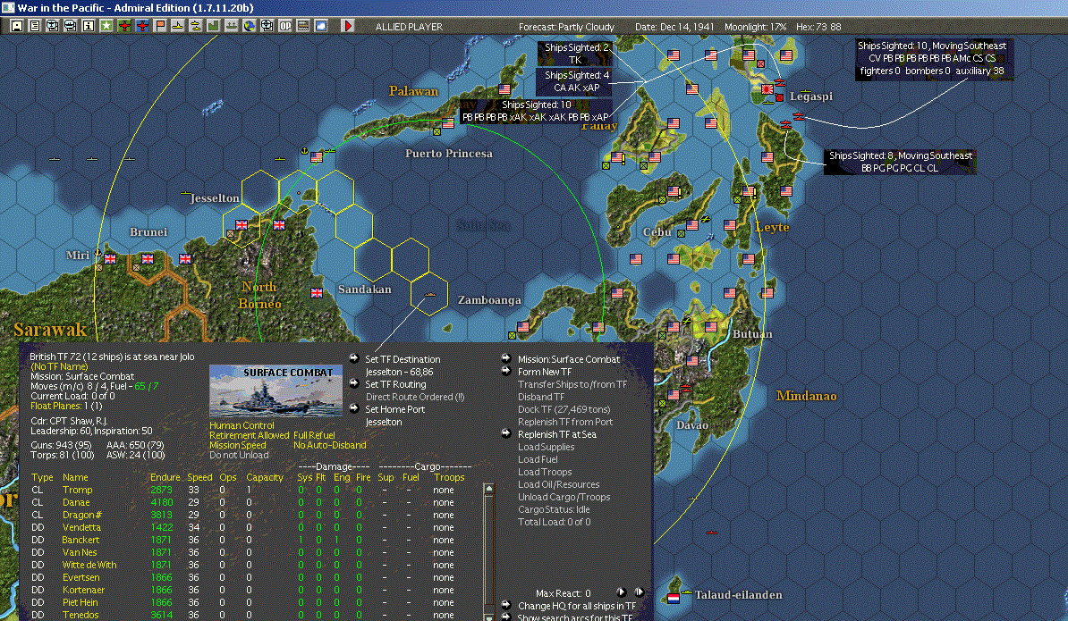Click Set TF Routing
The image size is (1068, 621).
395,384
